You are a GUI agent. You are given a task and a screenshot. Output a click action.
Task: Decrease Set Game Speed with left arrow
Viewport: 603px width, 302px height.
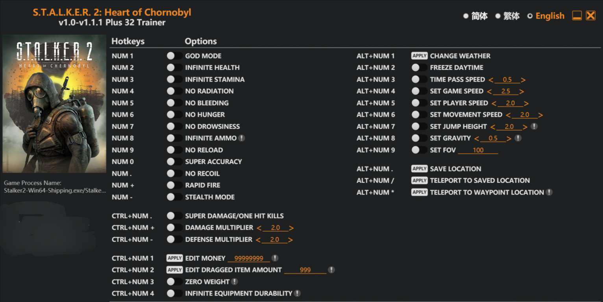(489, 92)
